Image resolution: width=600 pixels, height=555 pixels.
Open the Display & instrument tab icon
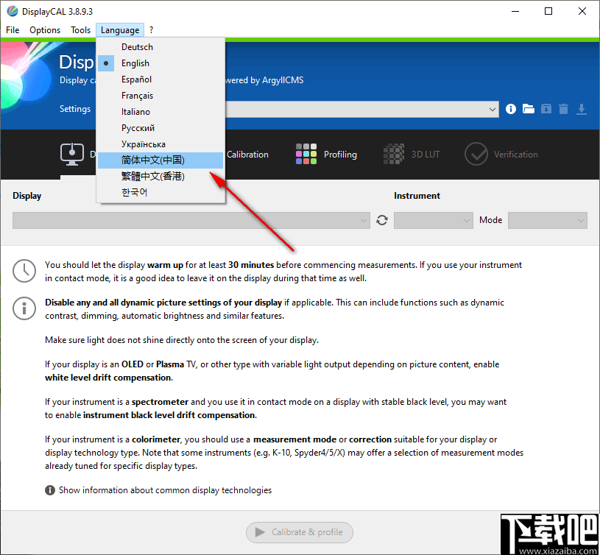coord(72,155)
